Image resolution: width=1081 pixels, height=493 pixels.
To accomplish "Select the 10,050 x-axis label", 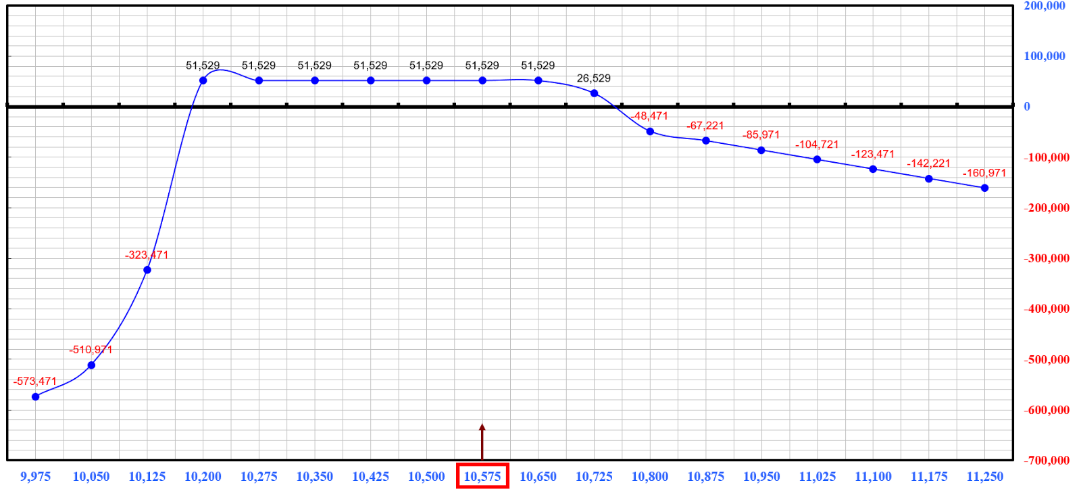I will click(x=91, y=476).
